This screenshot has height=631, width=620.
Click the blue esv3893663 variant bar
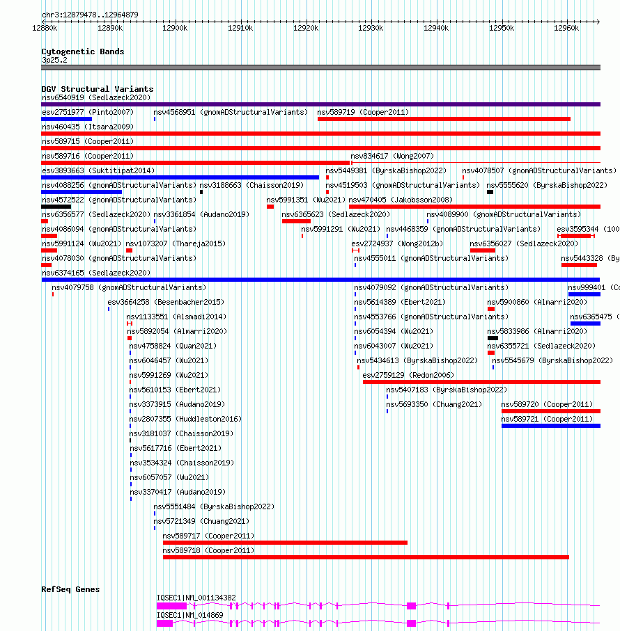[x=180, y=177]
